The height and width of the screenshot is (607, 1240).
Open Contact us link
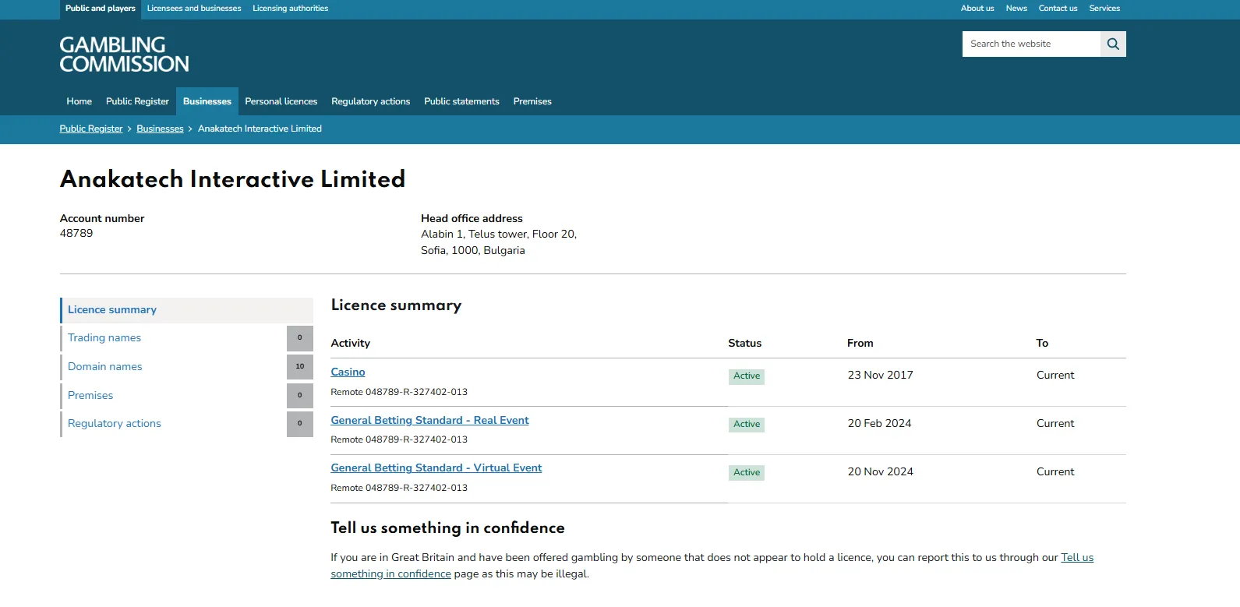tap(1058, 9)
